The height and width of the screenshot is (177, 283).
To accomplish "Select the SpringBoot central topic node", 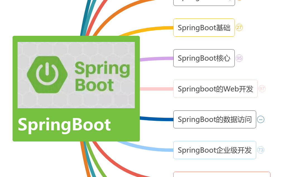I will 76,88.
